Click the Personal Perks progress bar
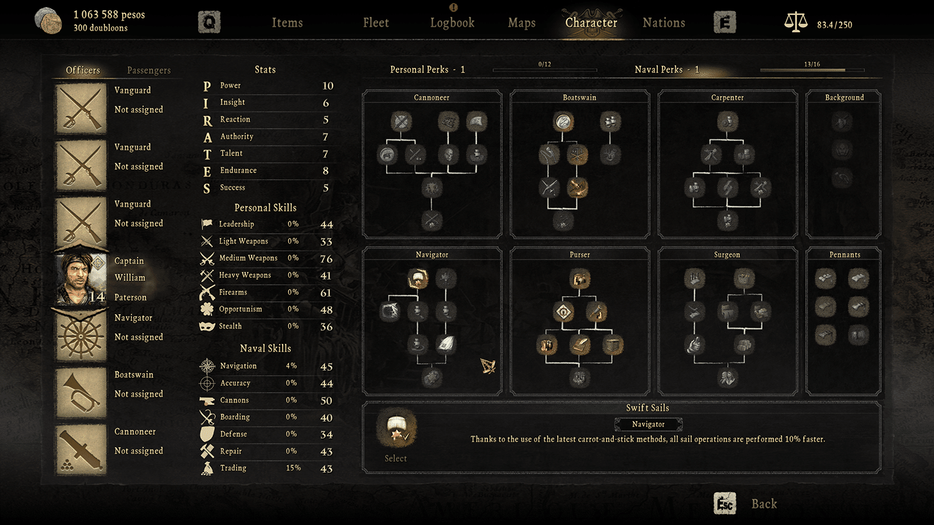The image size is (934, 525). click(545, 70)
